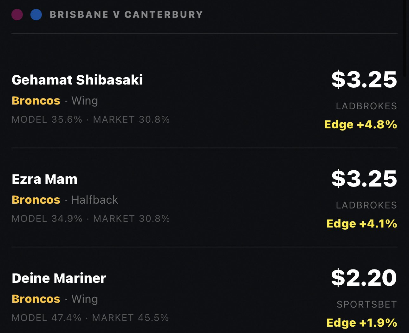Click the maroon Brisbane team color dot
This screenshot has height=333, width=409.
(x=17, y=15)
